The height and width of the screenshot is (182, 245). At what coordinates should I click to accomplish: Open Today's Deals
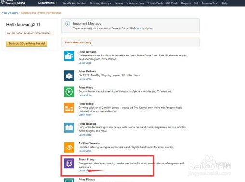coord(155,3)
